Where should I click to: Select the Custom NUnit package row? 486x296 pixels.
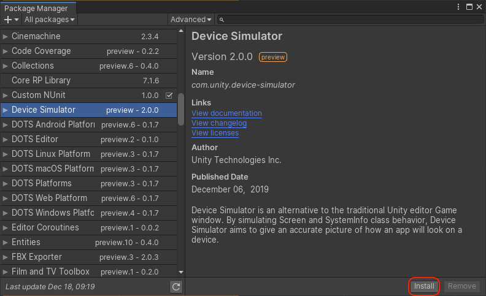pos(88,95)
